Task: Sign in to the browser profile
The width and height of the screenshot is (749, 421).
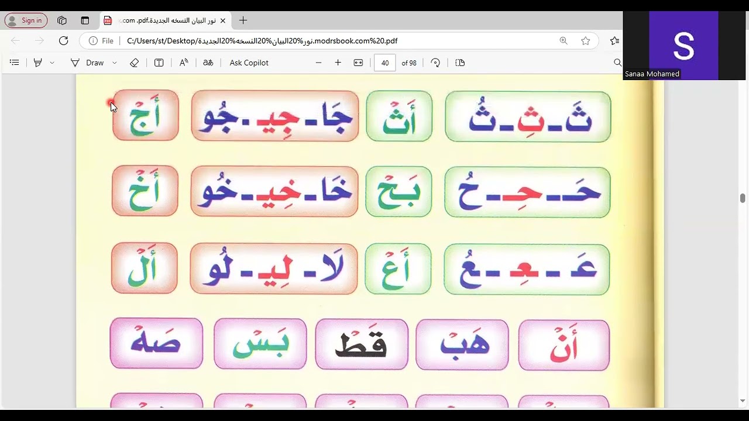Action: click(x=26, y=20)
